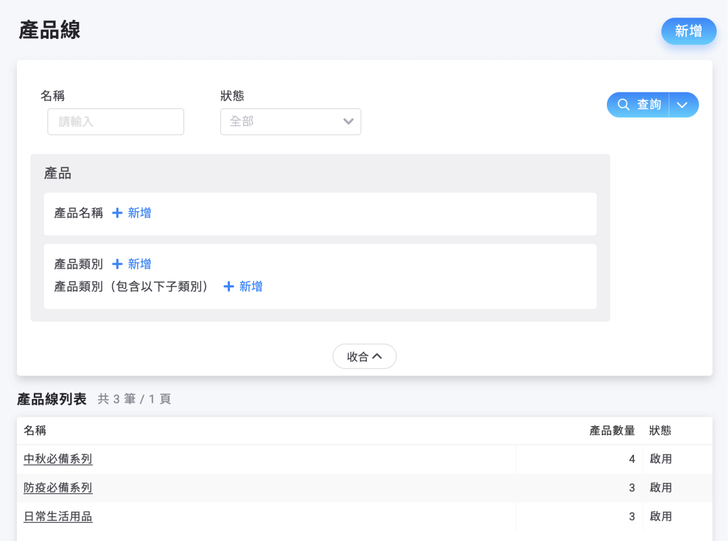Open the 防疫必備系列 product line
The width and height of the screenshot is (728, 541).
58,488
